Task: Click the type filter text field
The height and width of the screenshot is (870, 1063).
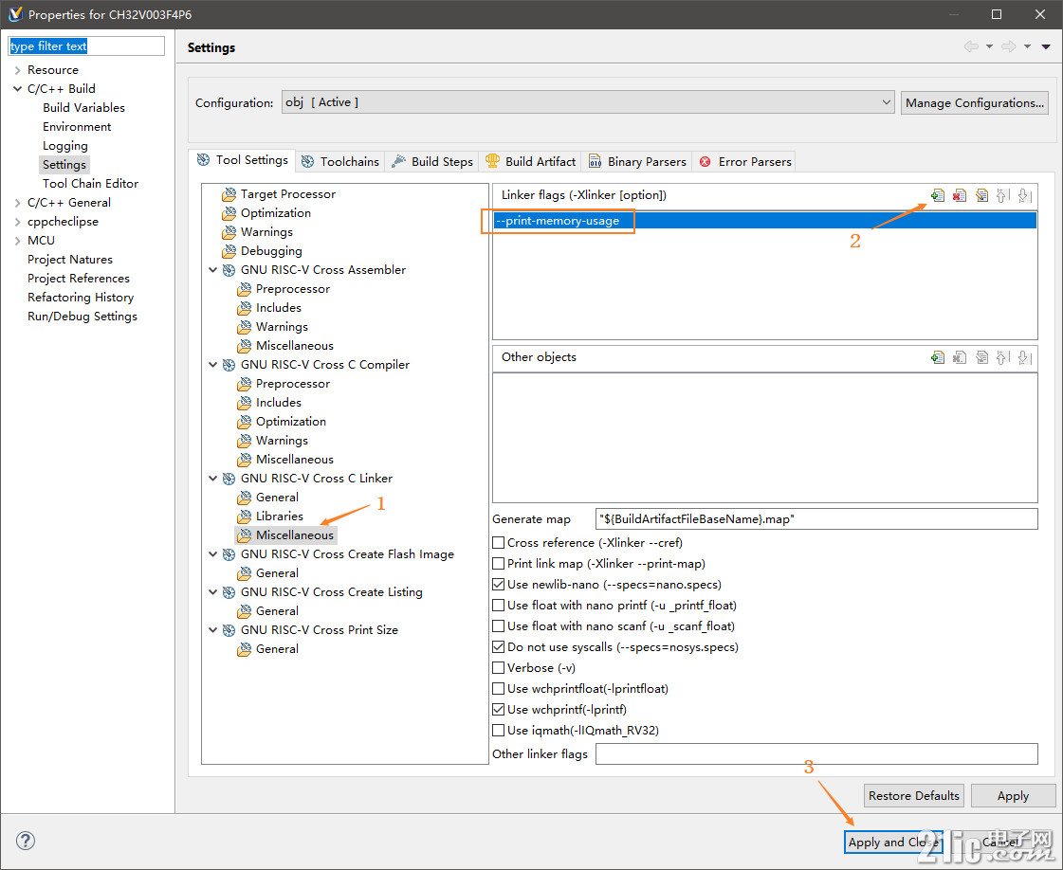Action: coord(86,46)
